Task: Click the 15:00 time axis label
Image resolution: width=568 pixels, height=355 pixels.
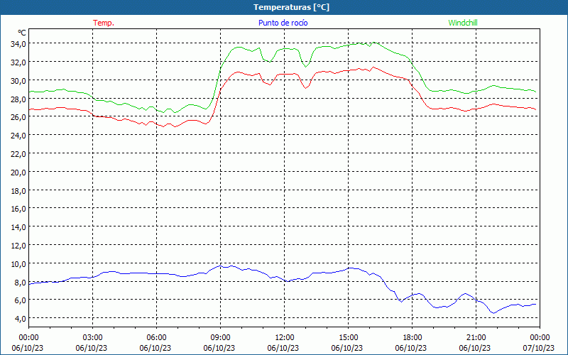Action: click(348, 338)
